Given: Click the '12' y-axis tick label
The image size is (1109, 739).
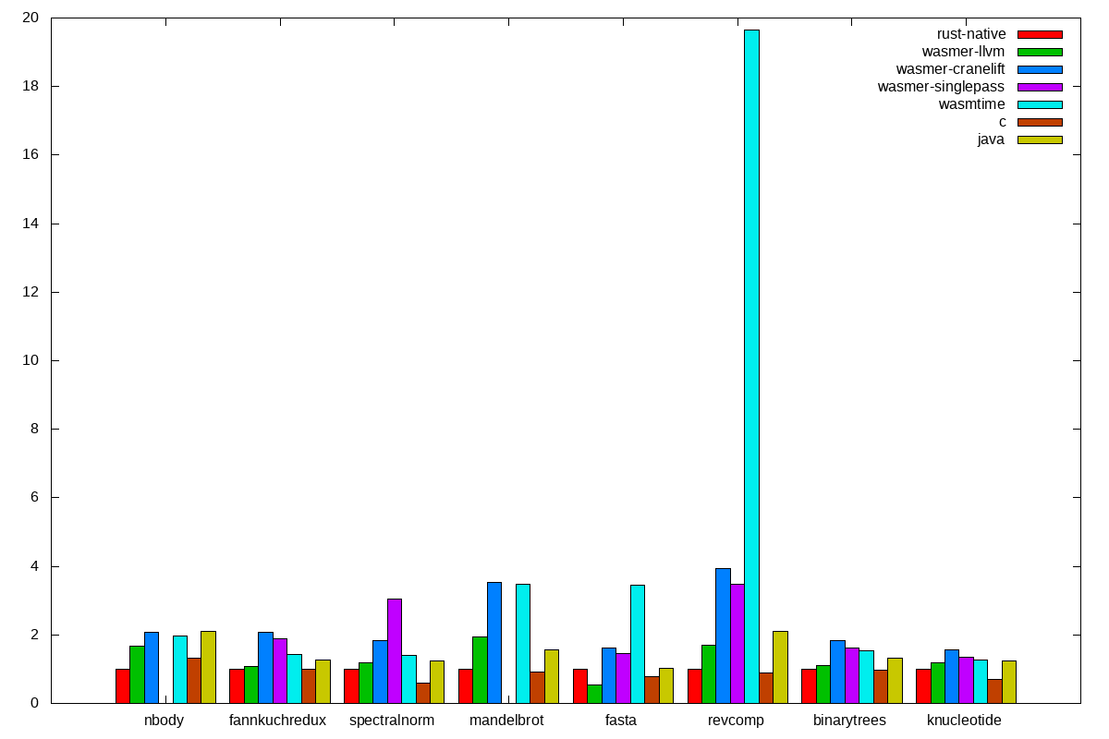Looking at the screenshot, I should (x=30, y=292).
